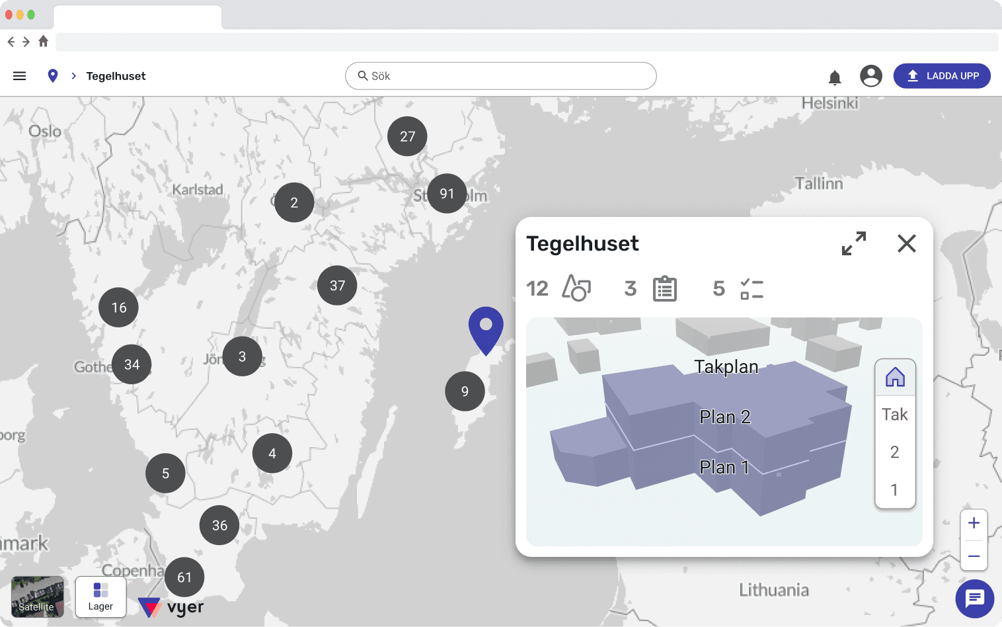Click the Sök search field
Screen dimensions: 1002x627
tap(500, 76)
